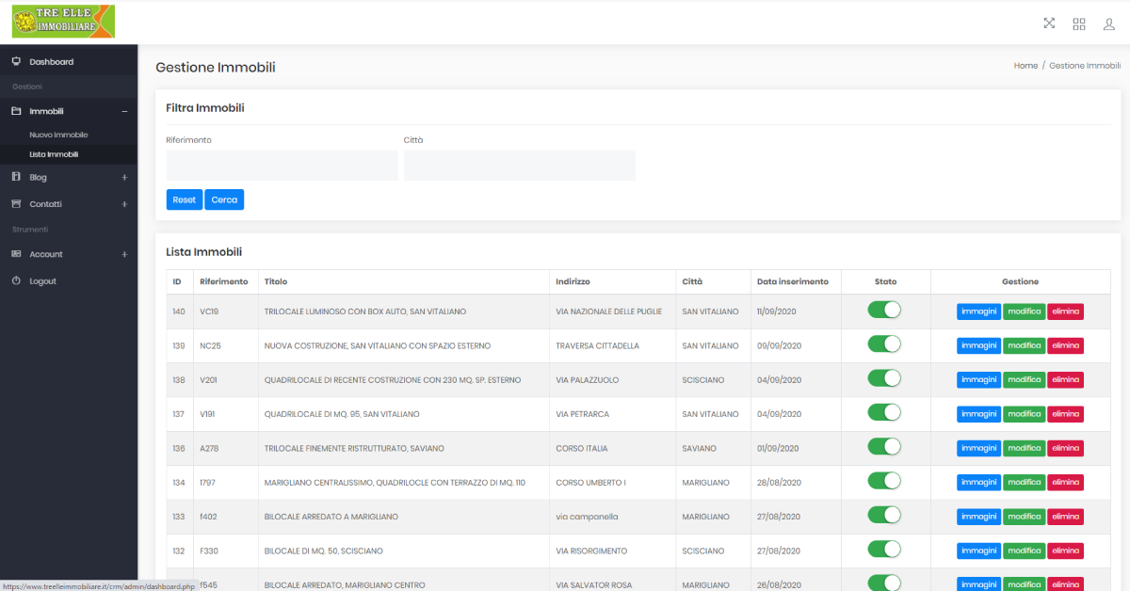Select title 'BILOCALE DI MQ. 50, SCISCIANO'
The image size is (1130, 591).
[x=324, y=551]
